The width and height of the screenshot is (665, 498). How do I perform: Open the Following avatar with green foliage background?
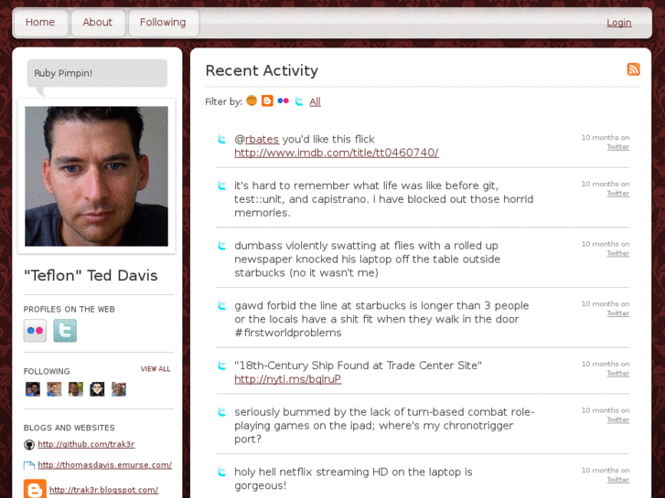76,389
